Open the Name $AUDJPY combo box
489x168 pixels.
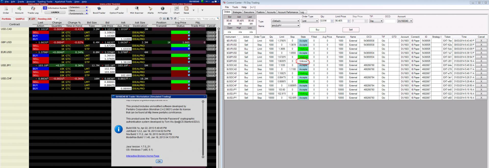tap(285, 26)
